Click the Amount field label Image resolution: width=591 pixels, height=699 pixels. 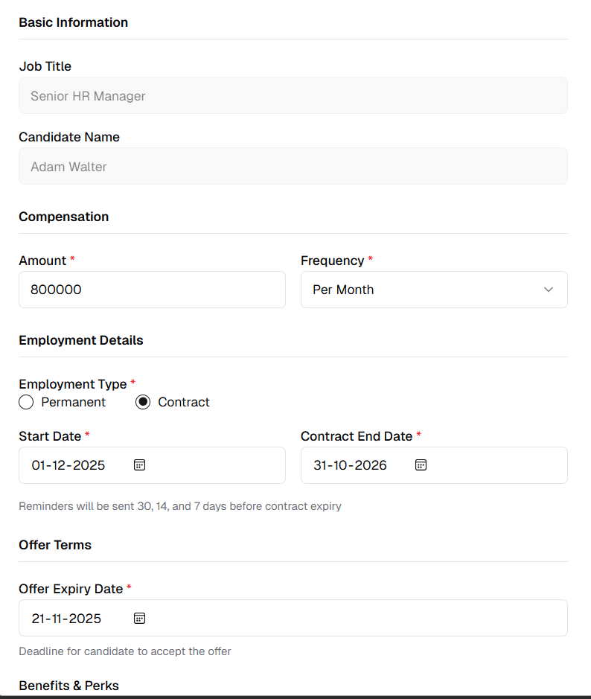[x=42, y=261]
